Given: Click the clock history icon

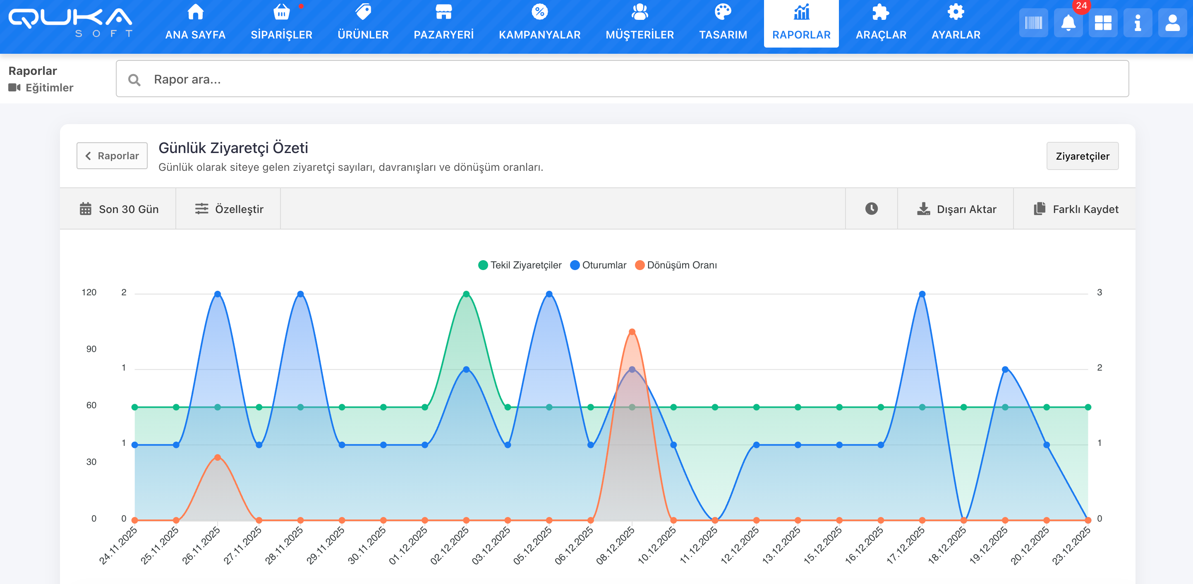Looking at the screenshot, I should tap(871, 209).
